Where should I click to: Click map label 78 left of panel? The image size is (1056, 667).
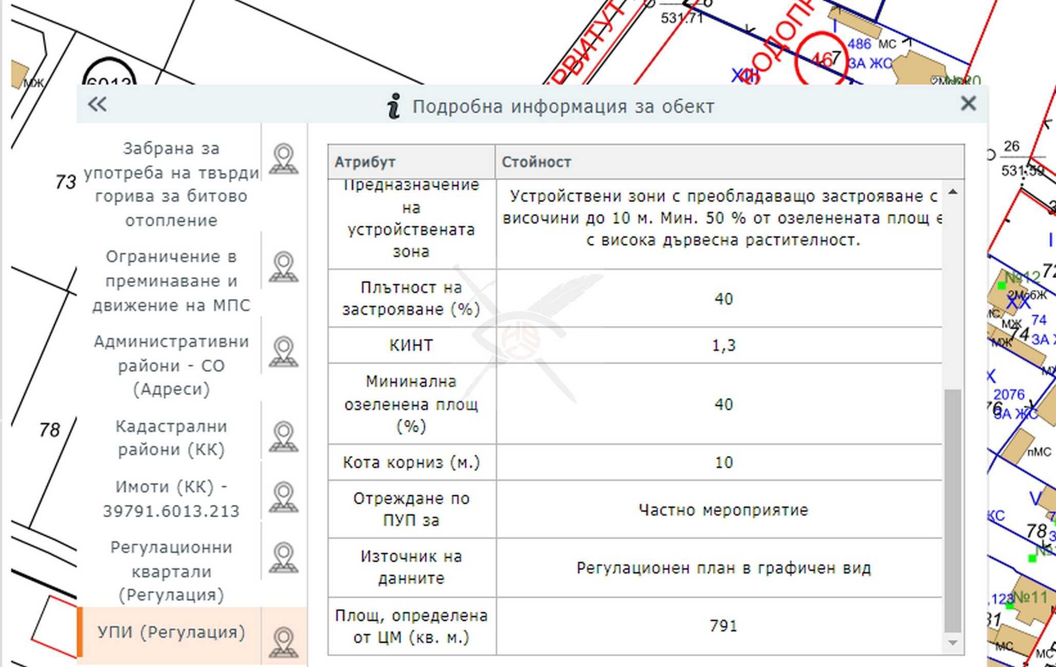pos(50,430)
